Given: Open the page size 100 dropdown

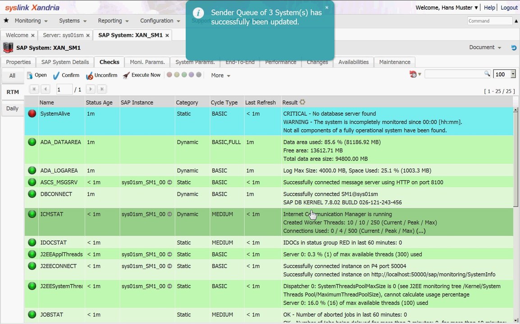Looking at the screenshot, I should [513, 74].
